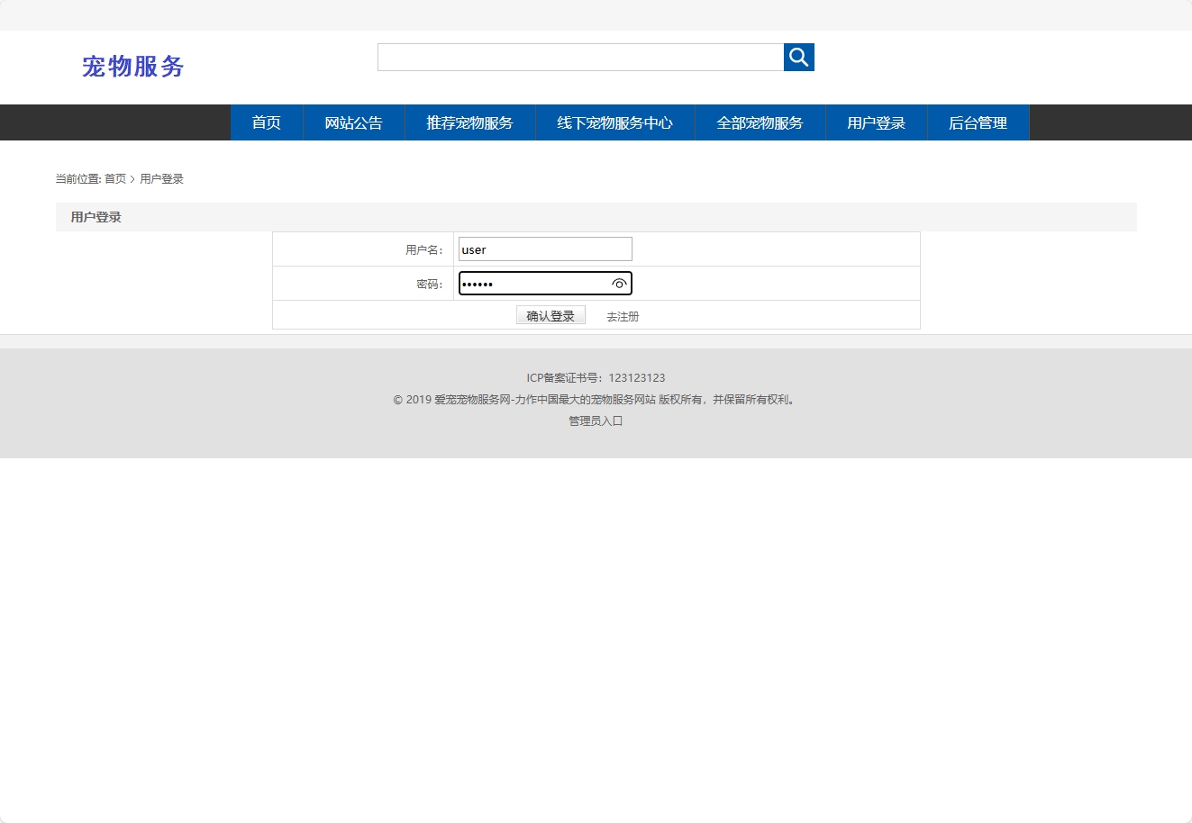The width and height of the screenshot is (1192, 823).
Task: Open the 去注册 registration link
Action: (622, 315)
